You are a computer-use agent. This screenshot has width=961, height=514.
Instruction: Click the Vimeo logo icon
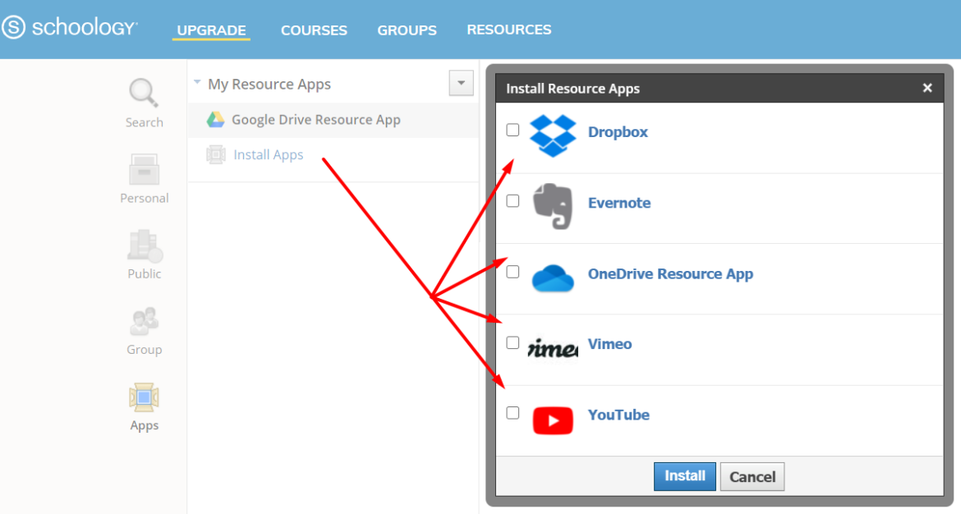pos(552,349)
